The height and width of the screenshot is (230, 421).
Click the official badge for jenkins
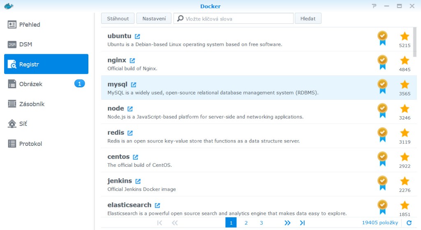click(x=382, y=183)
